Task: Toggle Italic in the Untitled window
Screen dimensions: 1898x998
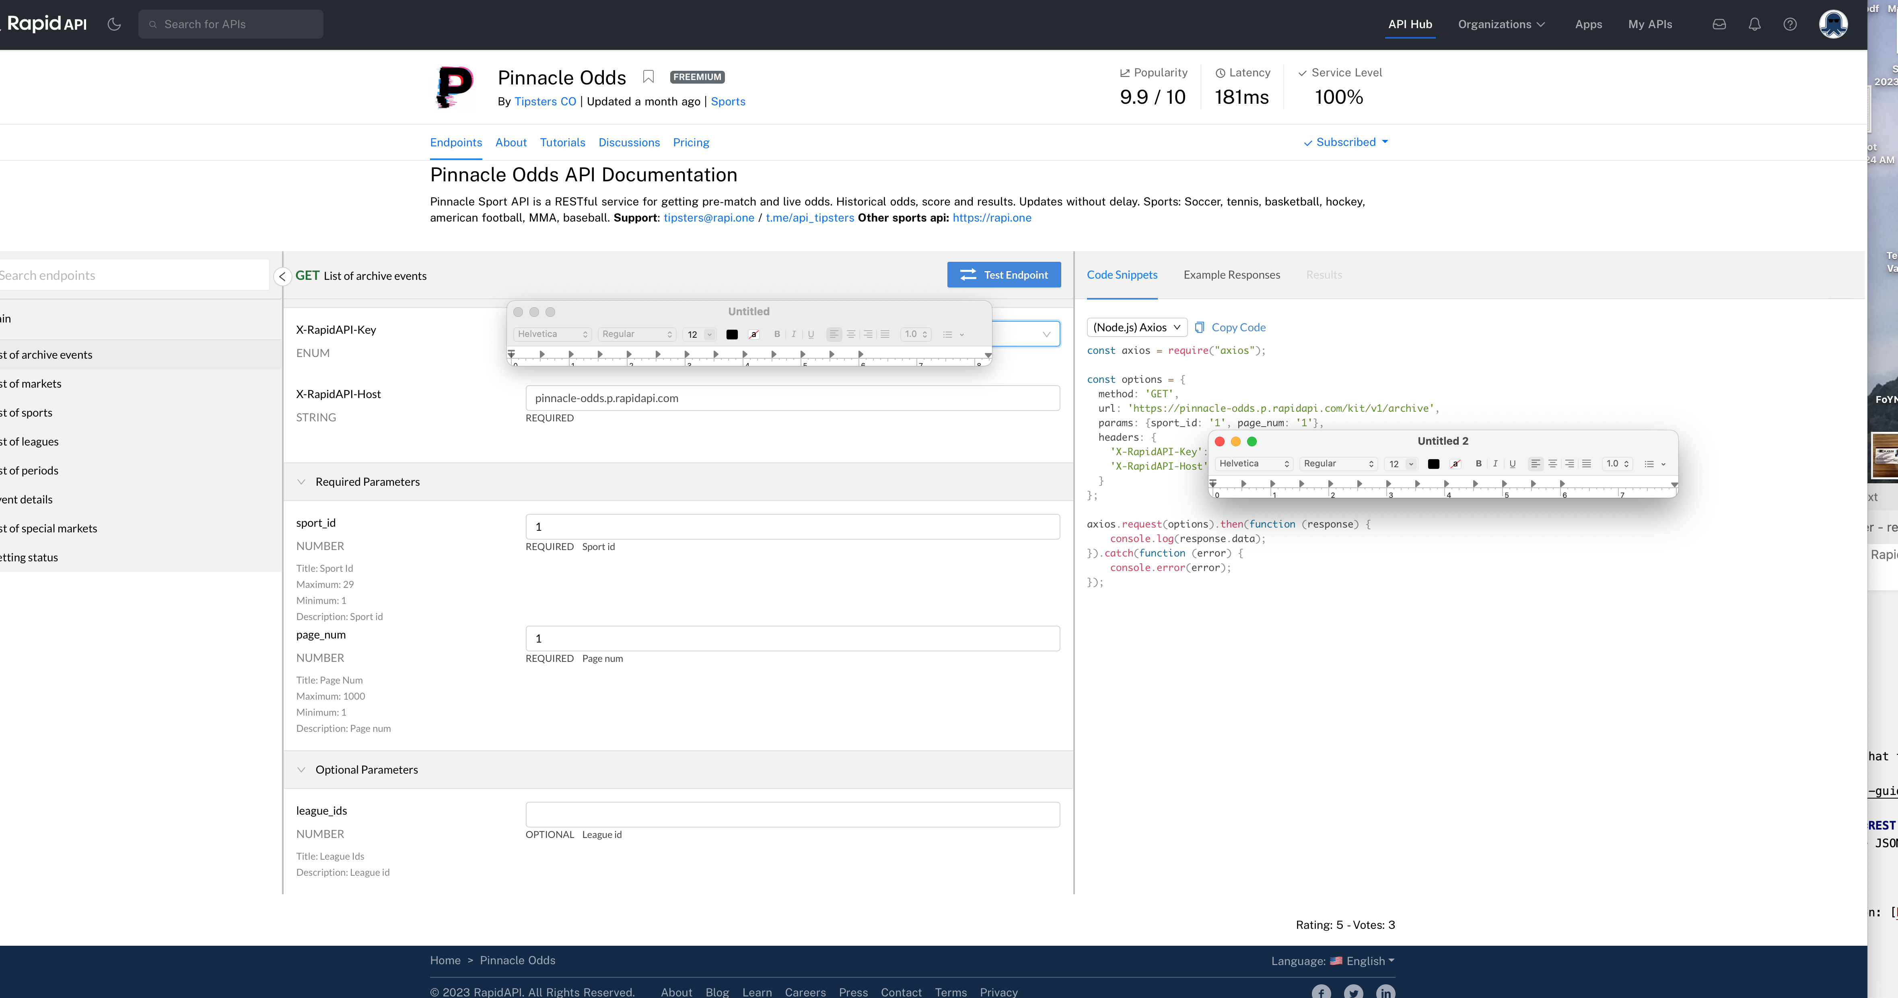Action: click(794, 335)
